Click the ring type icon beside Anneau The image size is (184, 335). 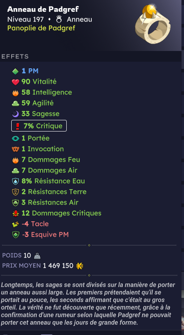[59, 19]
